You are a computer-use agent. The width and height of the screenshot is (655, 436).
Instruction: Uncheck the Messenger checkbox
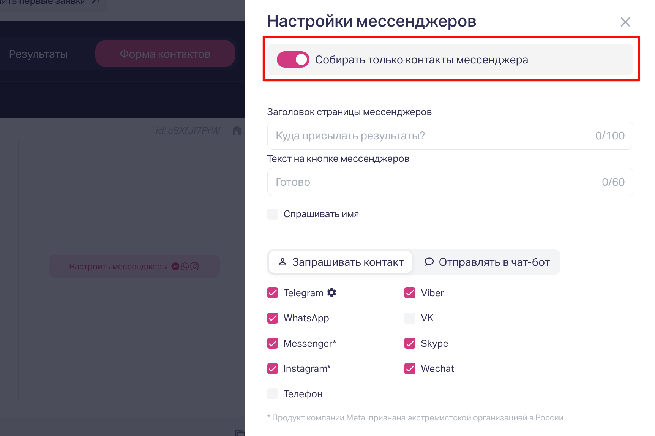(273, 343)
